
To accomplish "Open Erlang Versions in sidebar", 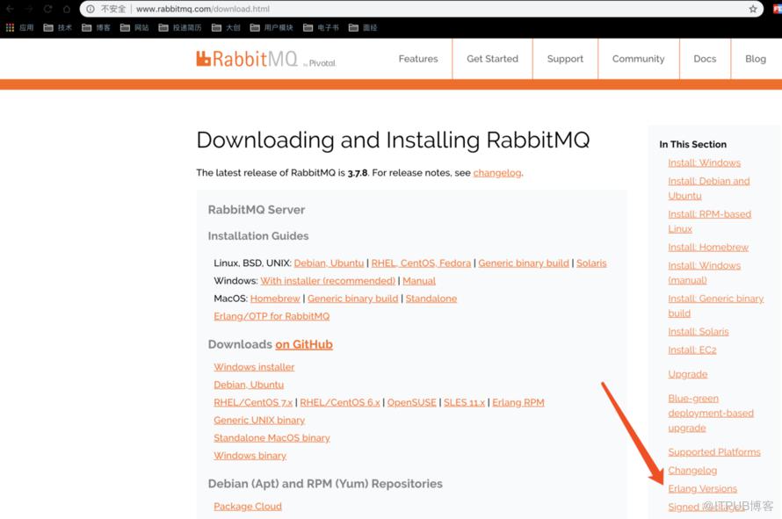I will point(702,488).
